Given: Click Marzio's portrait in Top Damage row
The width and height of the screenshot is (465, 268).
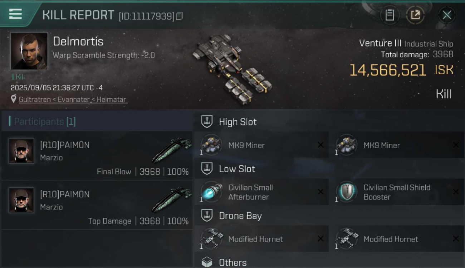Looking at the screenshot, I should pos(21,200).
